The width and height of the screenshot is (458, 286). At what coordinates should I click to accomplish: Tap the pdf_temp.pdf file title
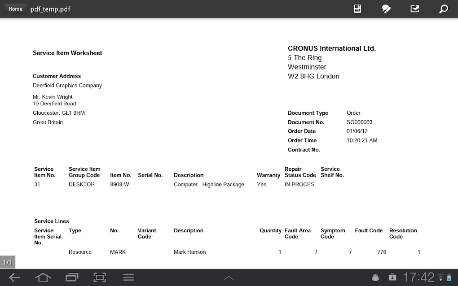pos(50,9)
